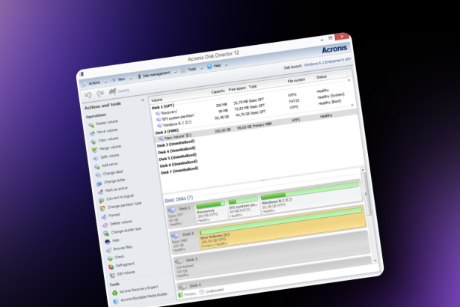Click the Capacity column header

pos(218,92)
